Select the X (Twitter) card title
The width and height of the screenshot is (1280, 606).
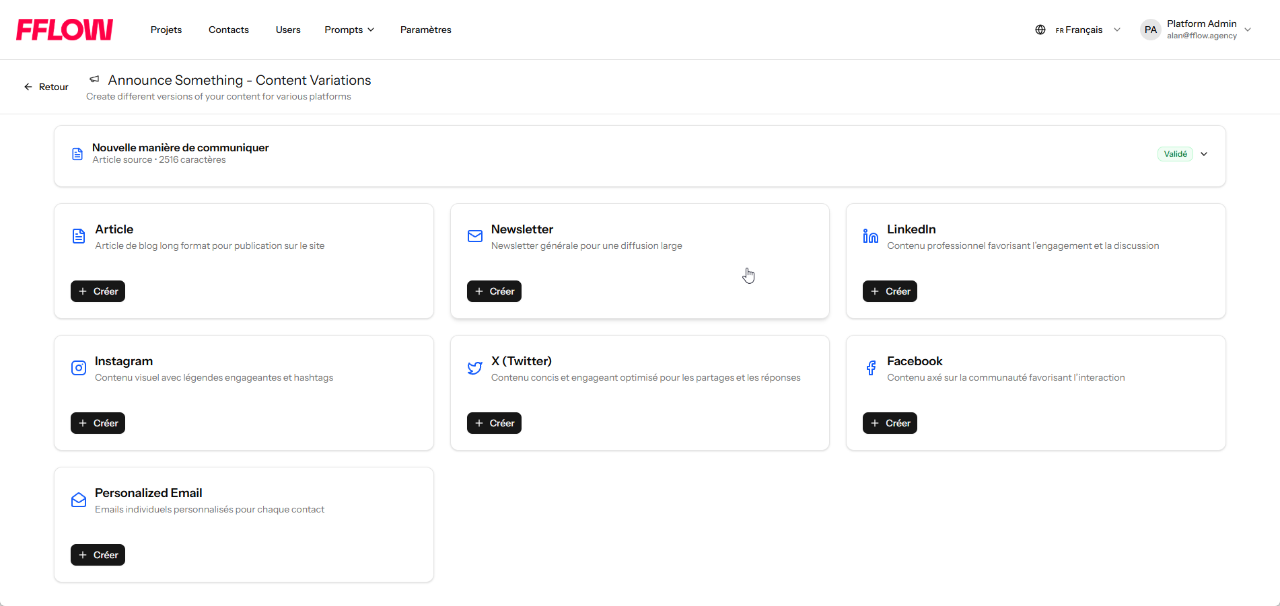point(522,361)
